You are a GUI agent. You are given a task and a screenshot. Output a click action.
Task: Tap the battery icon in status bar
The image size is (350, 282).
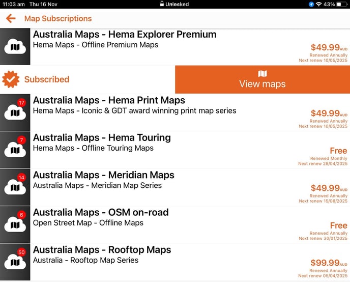pos(342,4)
